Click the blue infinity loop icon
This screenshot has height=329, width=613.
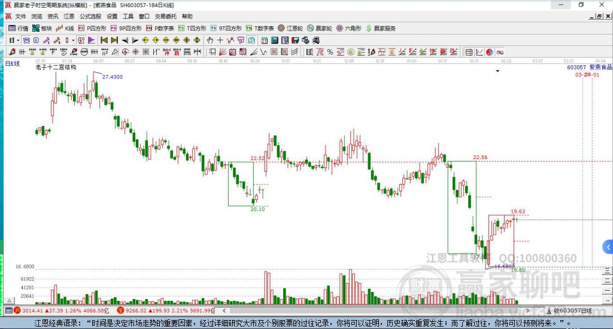click(x=500, y=52)
